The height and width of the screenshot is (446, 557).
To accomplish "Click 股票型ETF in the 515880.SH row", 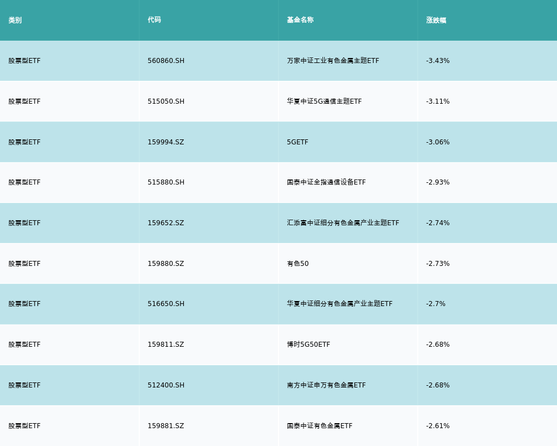I will pos(25,182).
